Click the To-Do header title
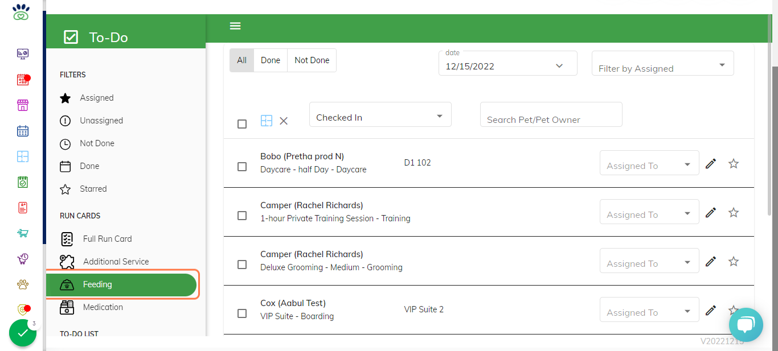Screen dimensions: 778x351 click(108, 38)
